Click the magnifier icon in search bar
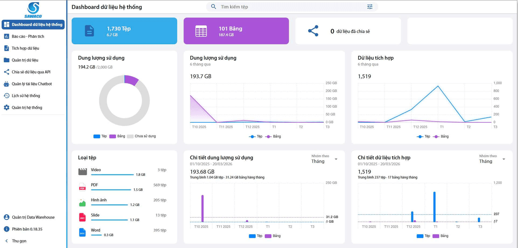Image resolution: width=518 pixels, height=248 pixels. click(214, 7)
